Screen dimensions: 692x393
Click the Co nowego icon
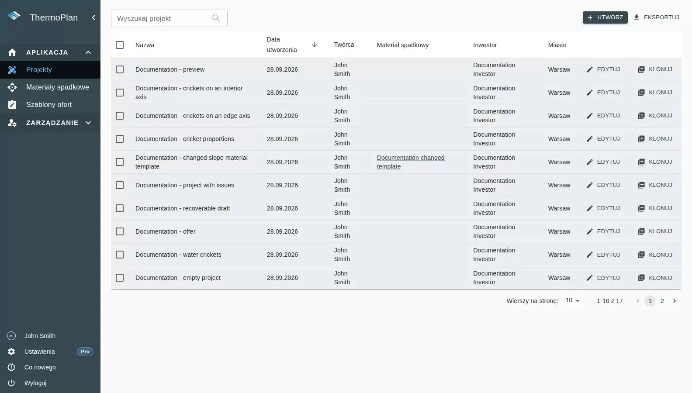click(x=11, y=367)
